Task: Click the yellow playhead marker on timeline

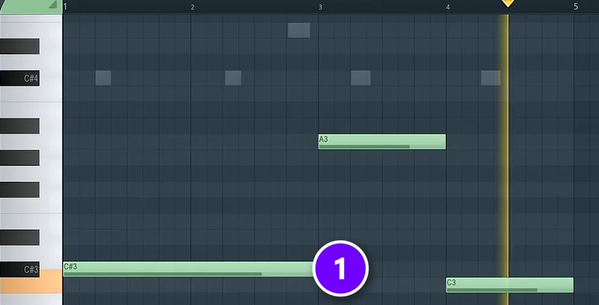Action: pos(508,4)
